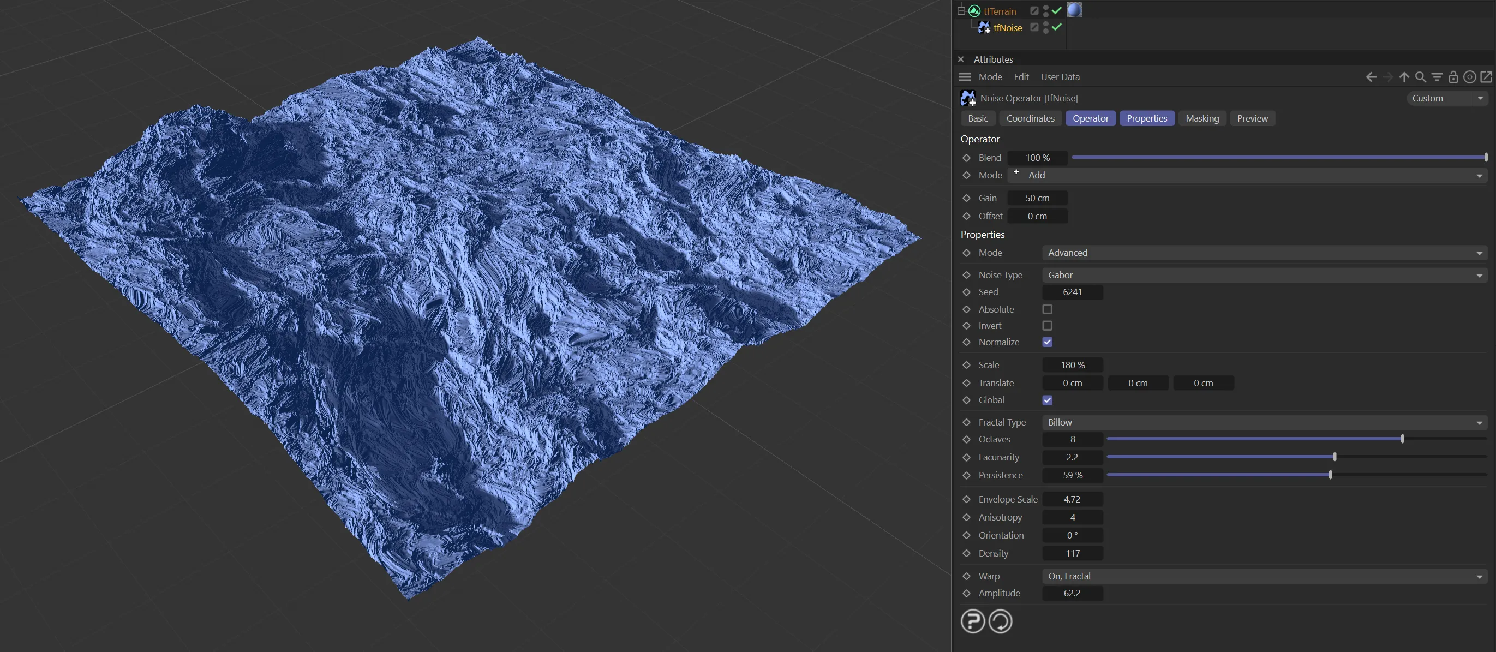
Task: Click the circular help question-mark icon
Action: 973,621
